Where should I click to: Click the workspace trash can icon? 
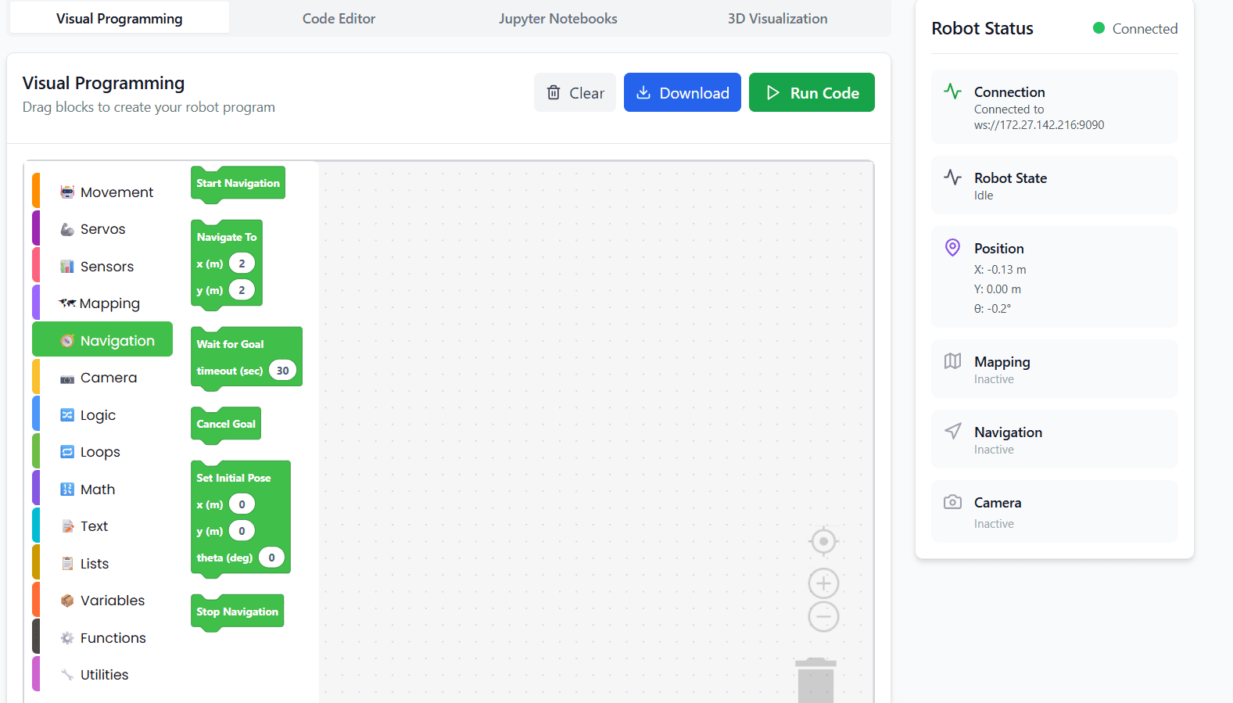pyautogui.click(x=815, y=680)
